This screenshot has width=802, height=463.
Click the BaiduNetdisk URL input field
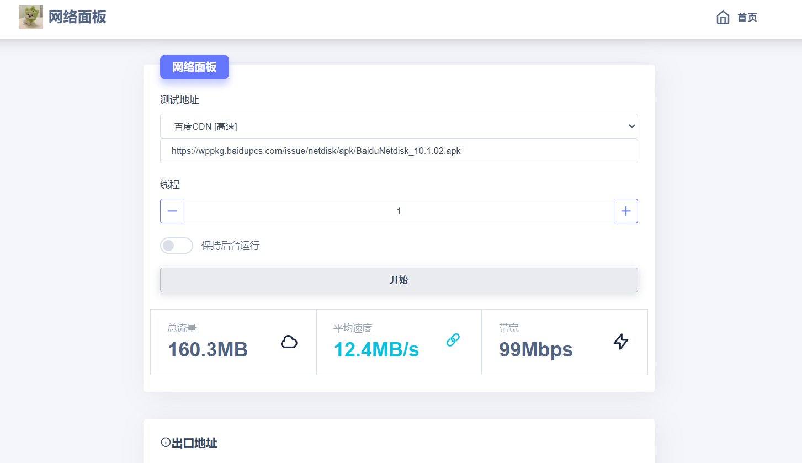[399, 151]
